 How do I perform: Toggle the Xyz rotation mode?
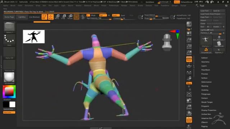(189, 83)
